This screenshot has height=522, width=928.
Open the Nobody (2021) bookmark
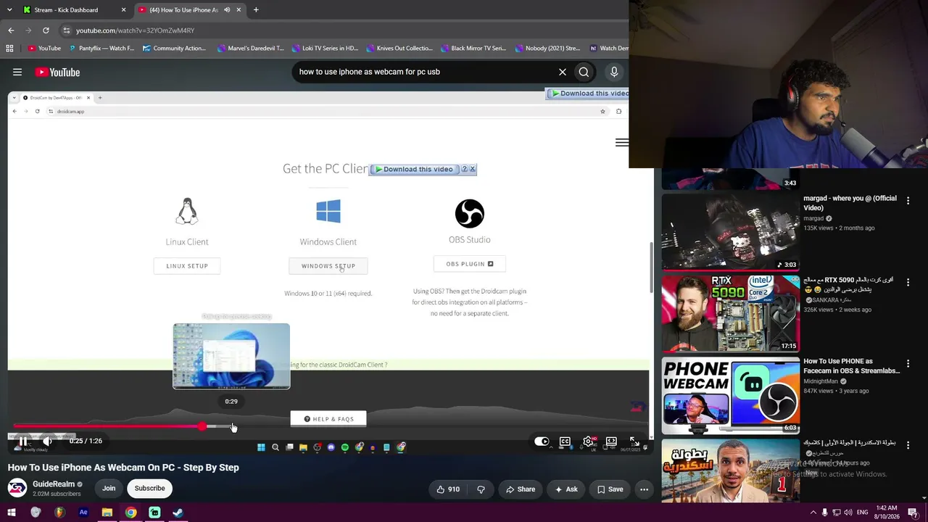pyautogui.click(x=548, y=49)
